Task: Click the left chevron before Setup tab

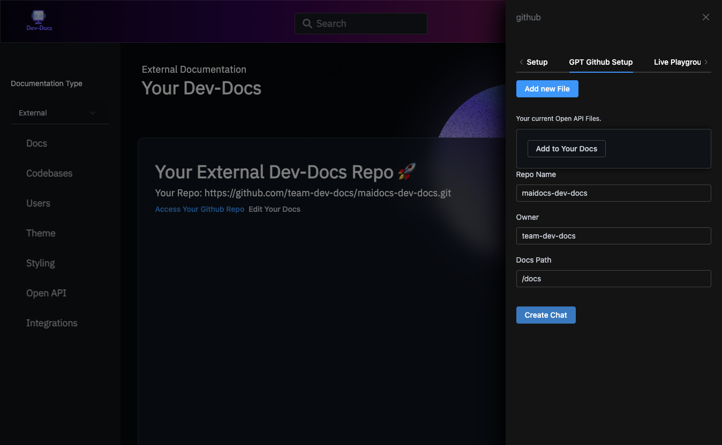Action: 521,62
